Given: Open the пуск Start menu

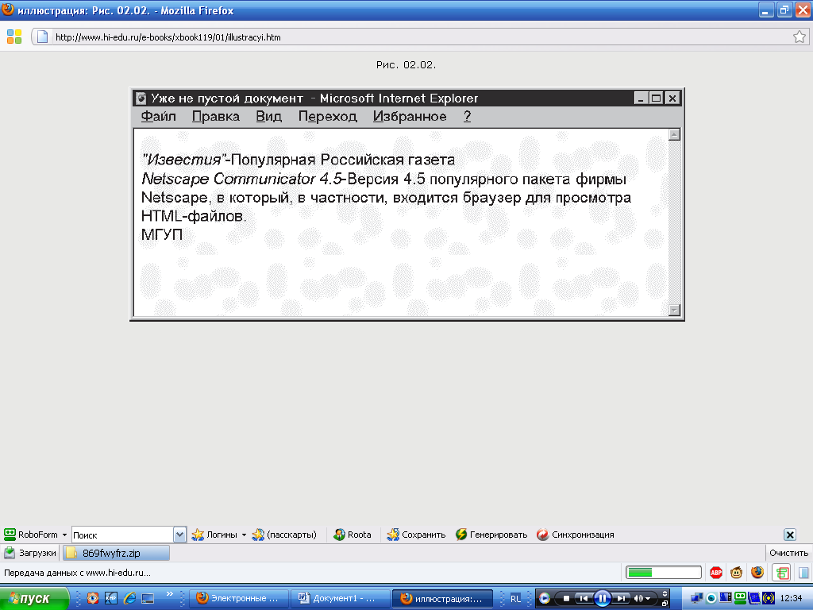Looking at the screenshot, I should pos(33,599).
